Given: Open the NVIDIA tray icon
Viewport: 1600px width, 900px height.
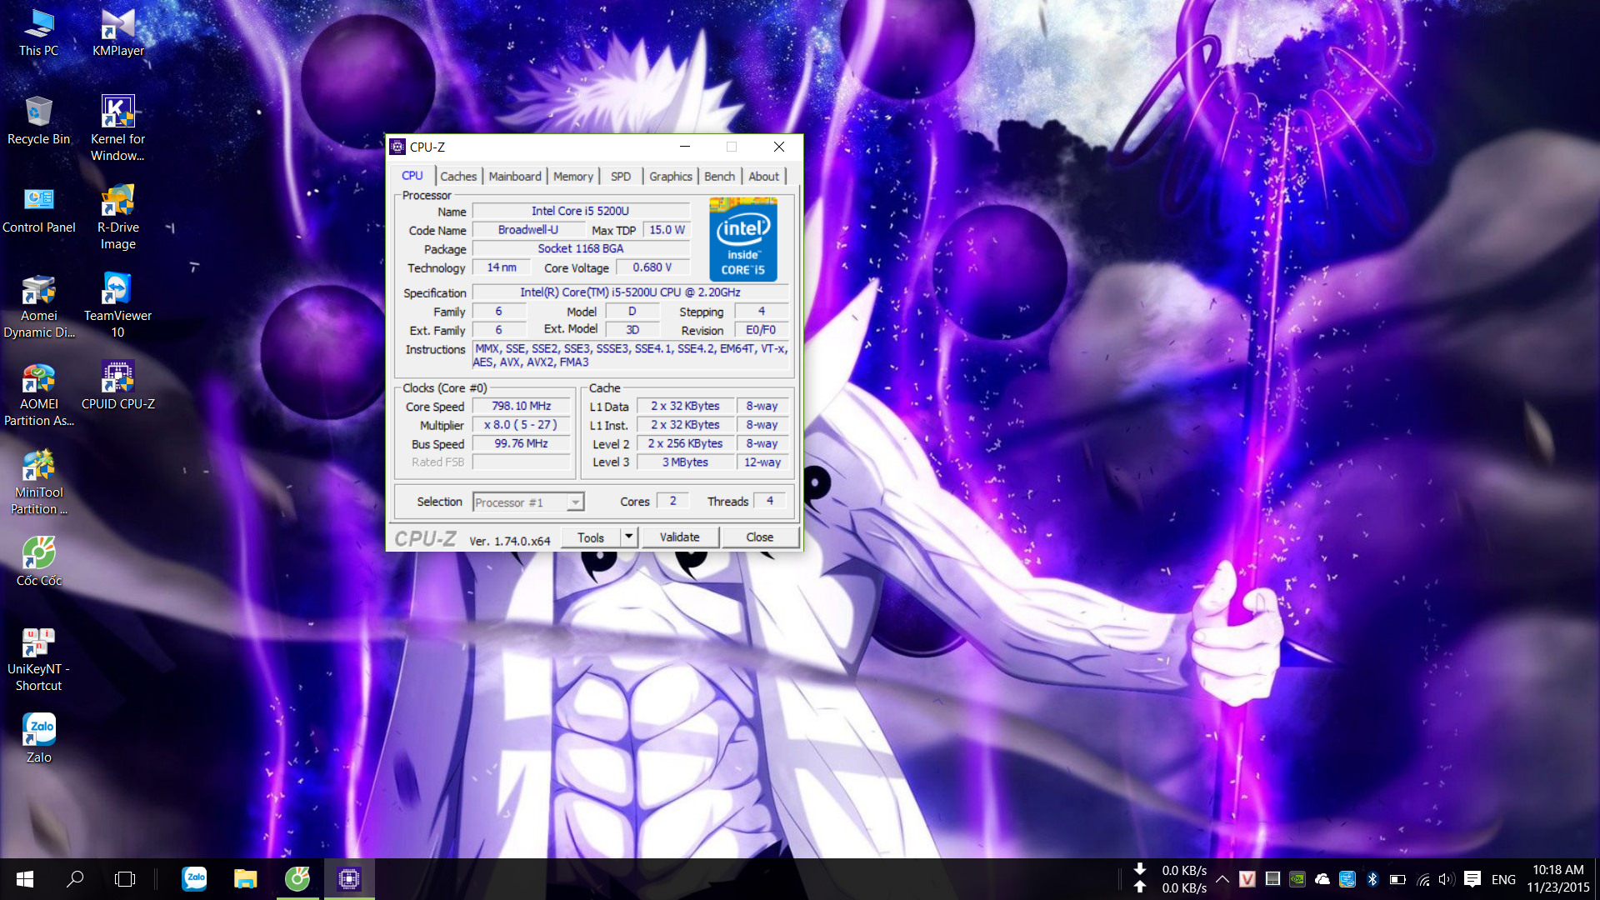Looking at the screenshot, I should [1297, 879].
